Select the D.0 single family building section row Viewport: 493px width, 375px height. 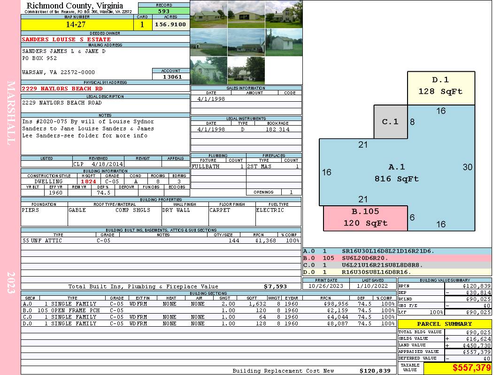(207, 323)
